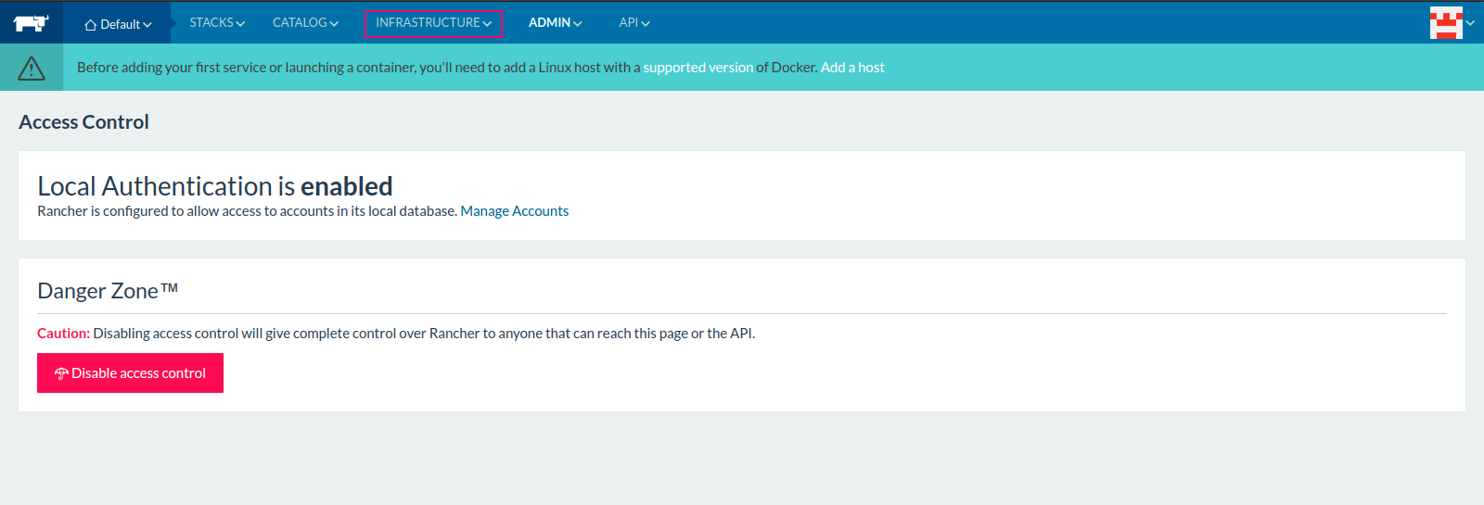Click the user avatar icon
Screen dimensions: 1484x505
click(1446, 22)
